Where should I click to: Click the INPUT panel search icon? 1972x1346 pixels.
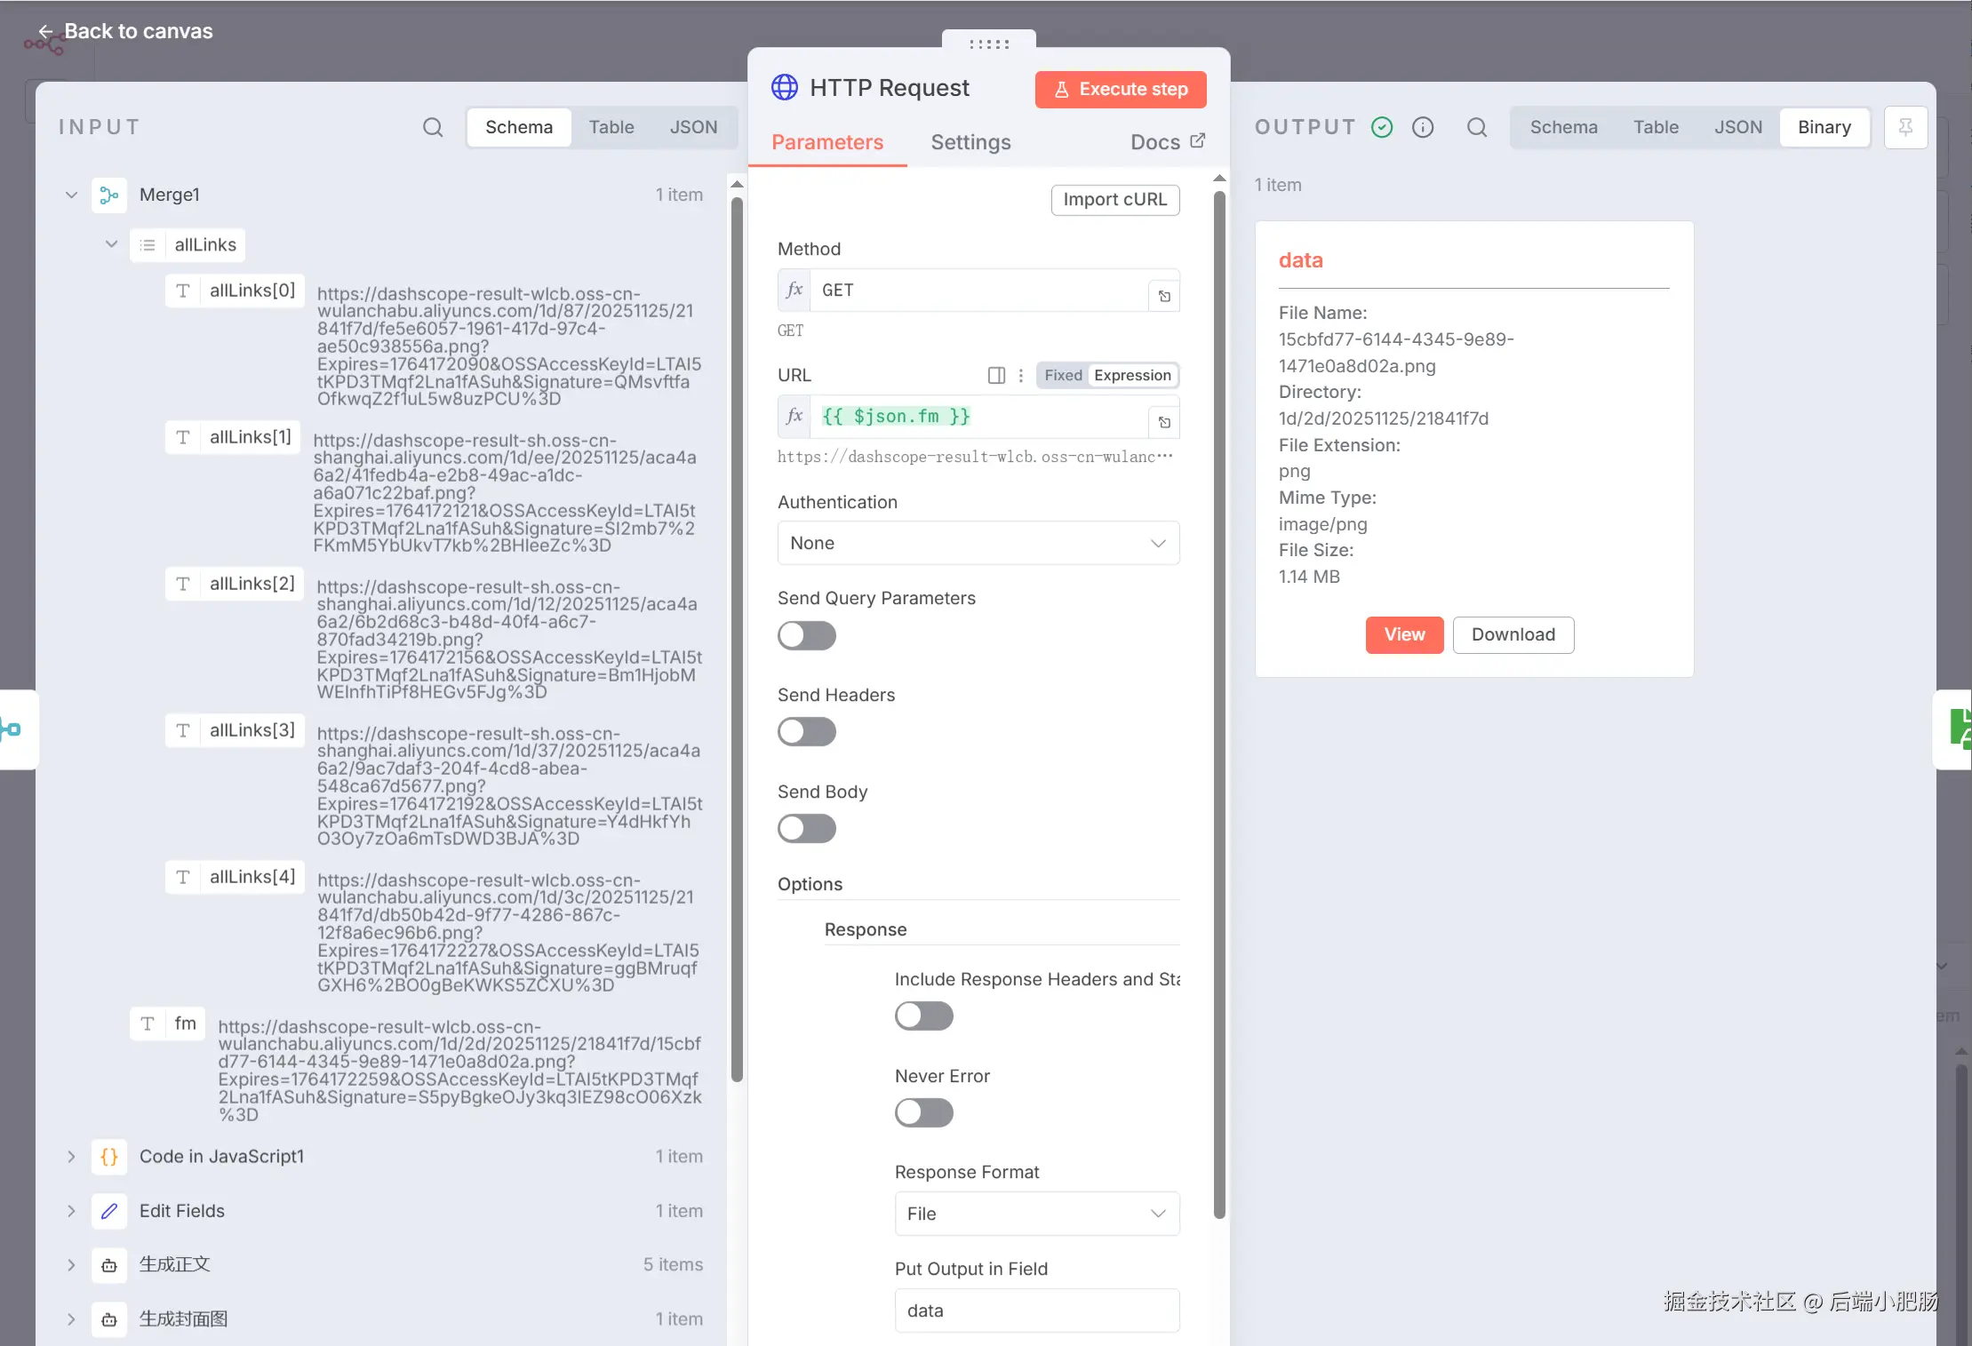pos(433,127)
